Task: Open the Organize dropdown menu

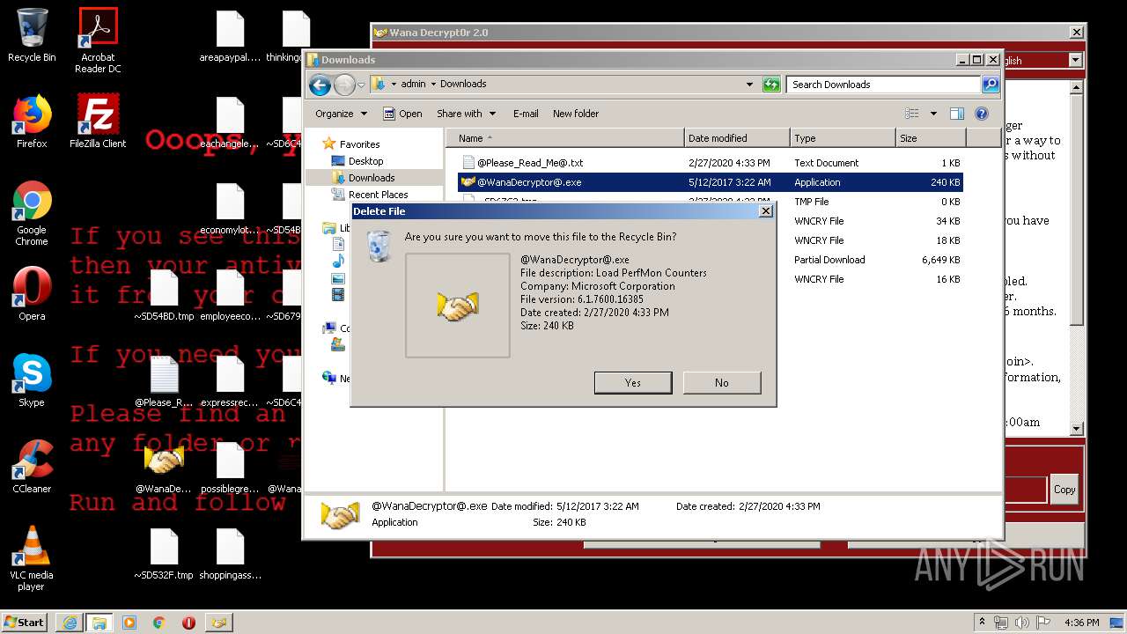Action: coord(341,114)
